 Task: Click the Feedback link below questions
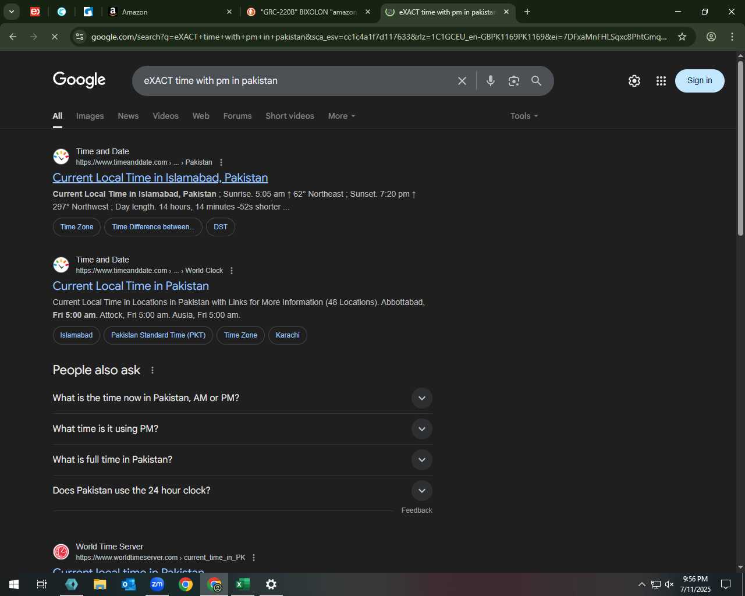pos(417,510)
